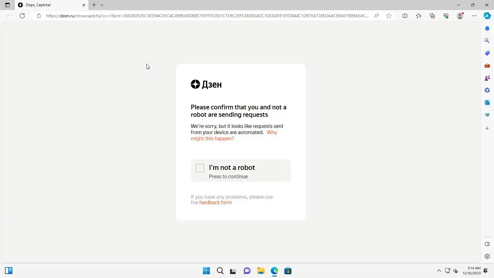This screenshot has width=494, height=278.
Task: Add a sidebar app with the plus button
Action: (487, 128)
